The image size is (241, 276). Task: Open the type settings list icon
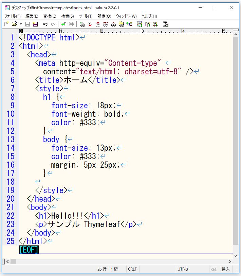(x=140, y=24)
